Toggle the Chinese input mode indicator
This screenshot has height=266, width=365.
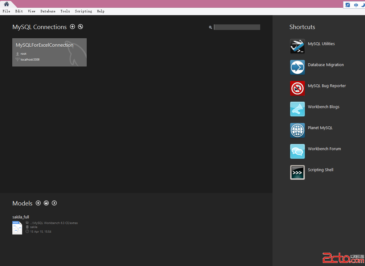[356, 5]
